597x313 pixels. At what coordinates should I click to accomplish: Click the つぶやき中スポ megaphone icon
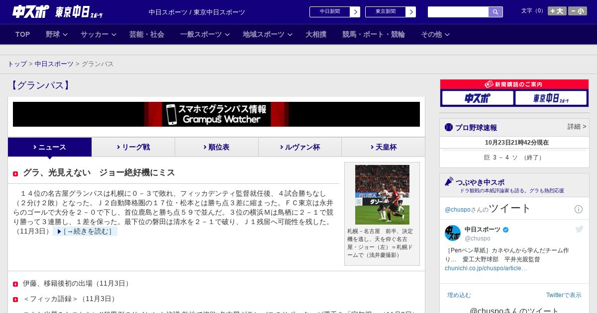(449, 182)
